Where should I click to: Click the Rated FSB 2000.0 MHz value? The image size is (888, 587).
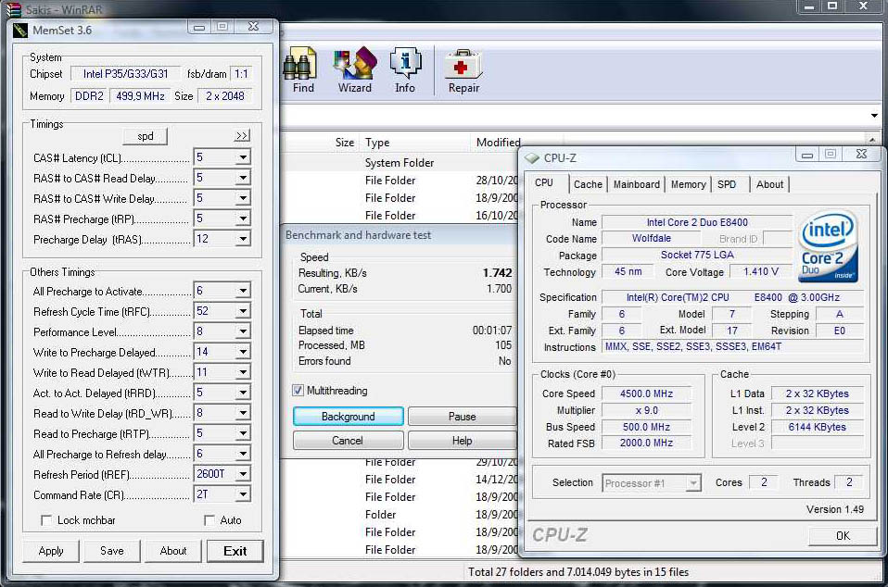click(x=646, y=443)
